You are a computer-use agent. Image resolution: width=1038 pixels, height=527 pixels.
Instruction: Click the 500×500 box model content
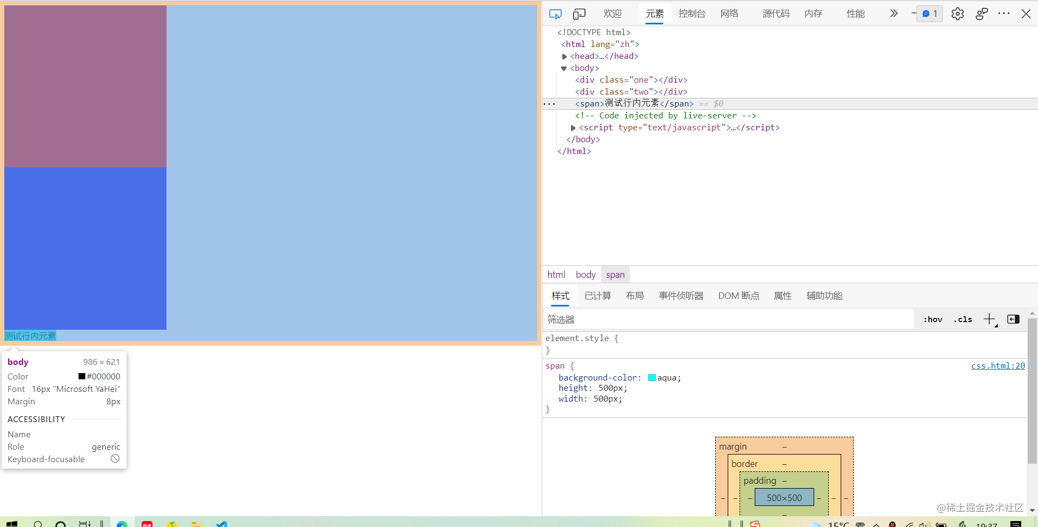pos(784,498)
